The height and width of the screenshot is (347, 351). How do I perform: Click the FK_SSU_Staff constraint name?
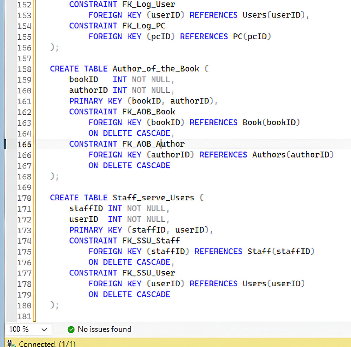click(x=151, y=240)
